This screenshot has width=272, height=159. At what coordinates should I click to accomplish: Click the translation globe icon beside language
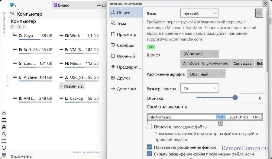pos(259,13)
